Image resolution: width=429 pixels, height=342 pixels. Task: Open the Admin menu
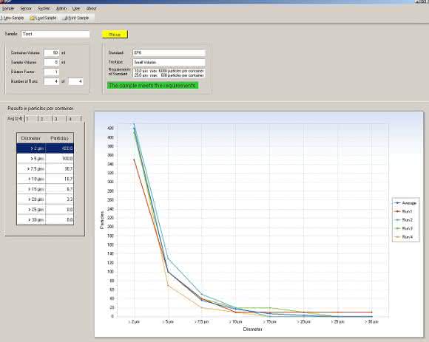(61, 8)
